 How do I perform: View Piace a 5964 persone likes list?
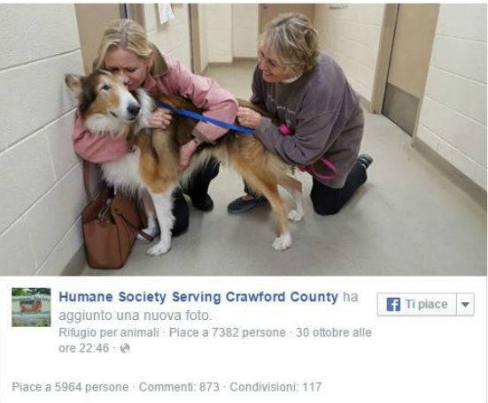click(70, 387)
